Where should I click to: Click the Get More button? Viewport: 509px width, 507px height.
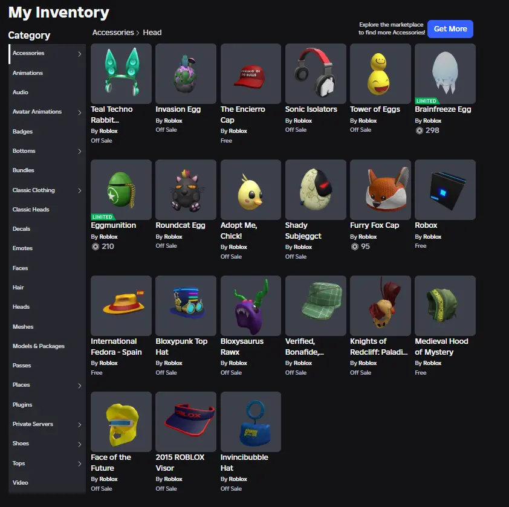click(450, 29)
